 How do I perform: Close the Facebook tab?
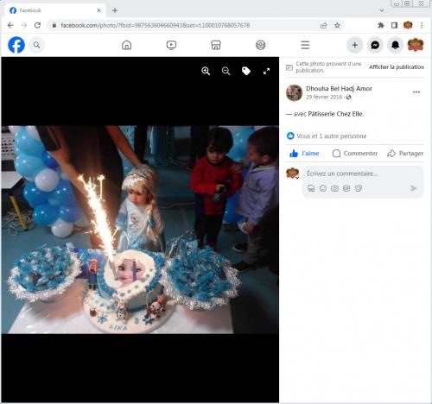coord(98,10)
